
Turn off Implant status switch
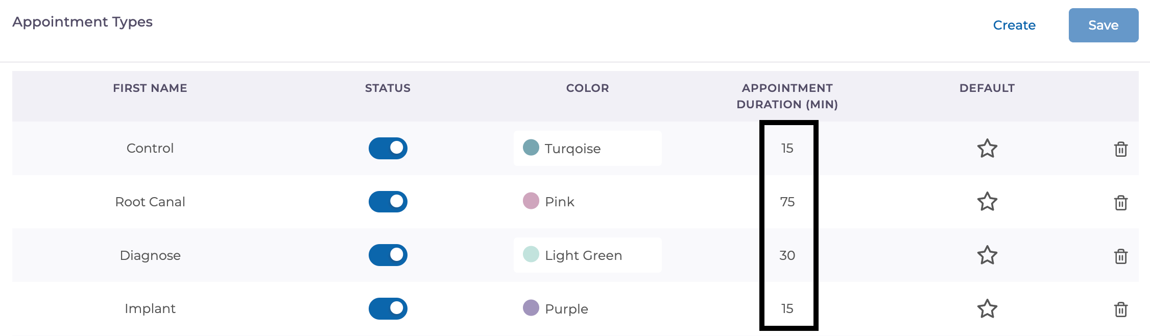(388, 309)
